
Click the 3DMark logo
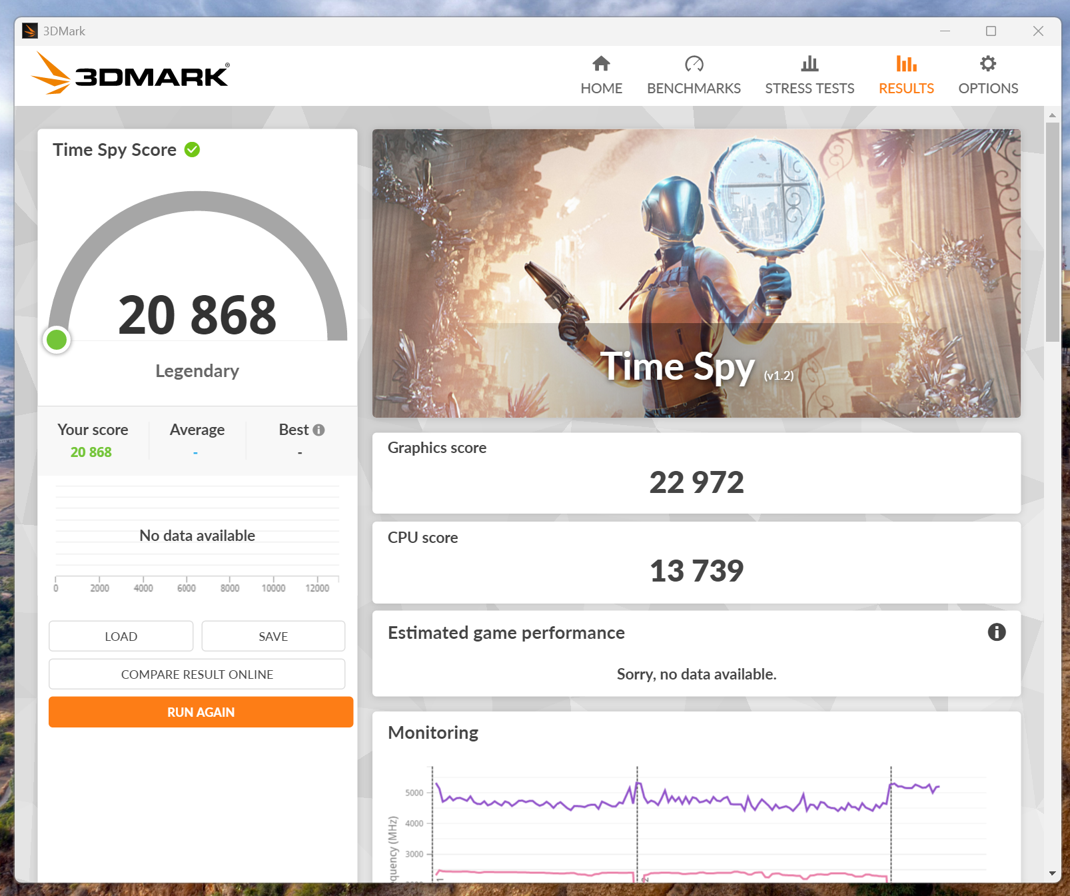[131, 75]
